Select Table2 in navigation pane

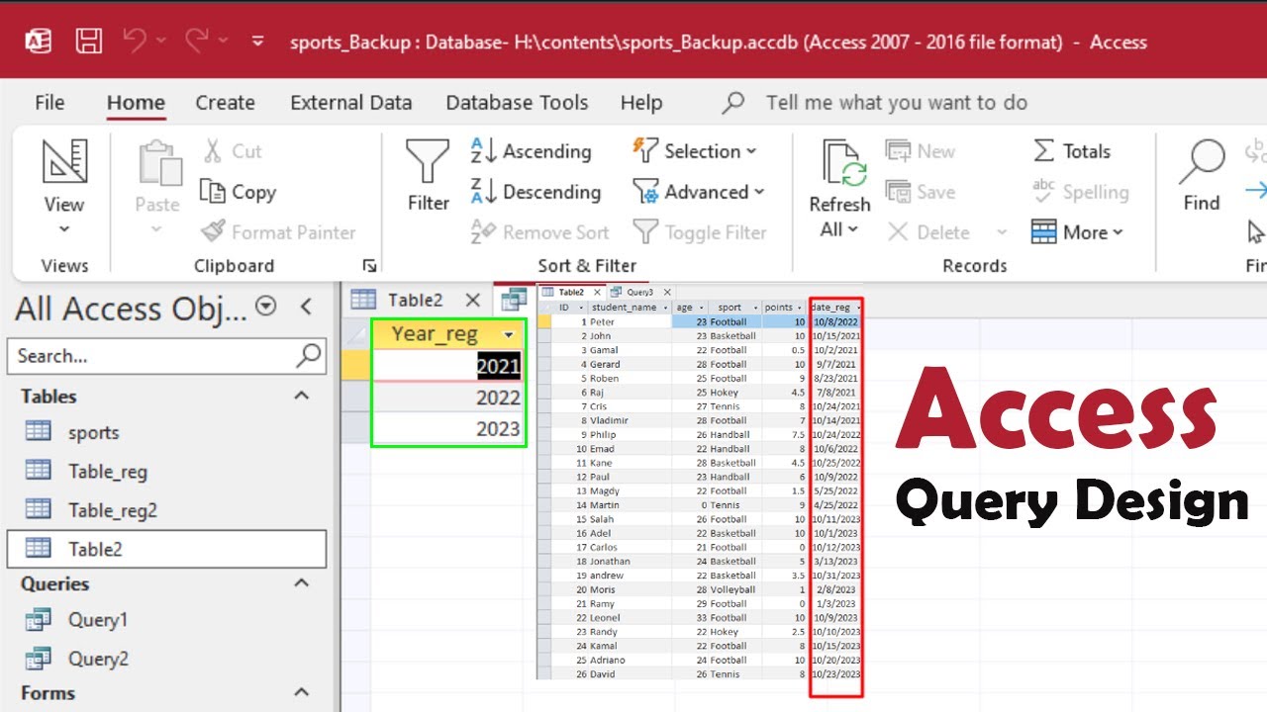point(166,549)
